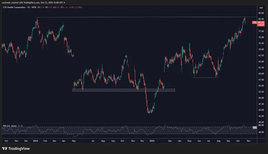Select the CVS Health Corporation symbol title
The height and width of the screenshot is (154, 268).
[14, 7]
